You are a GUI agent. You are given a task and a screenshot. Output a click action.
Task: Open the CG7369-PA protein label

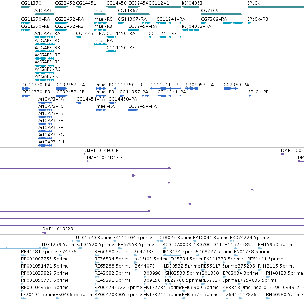236,85
